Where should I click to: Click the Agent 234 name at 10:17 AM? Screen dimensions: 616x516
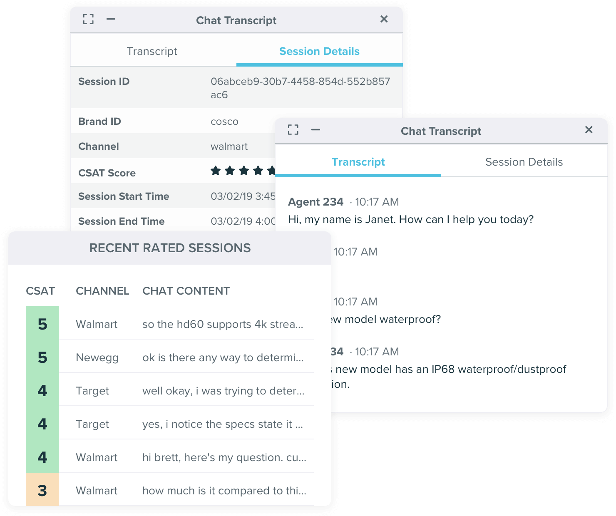pyautogui.click(x=316, y=202)
